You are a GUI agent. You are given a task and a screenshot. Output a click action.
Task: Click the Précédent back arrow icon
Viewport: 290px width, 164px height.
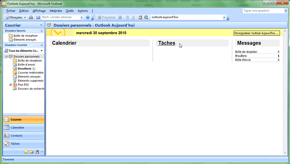coord(99,17)
